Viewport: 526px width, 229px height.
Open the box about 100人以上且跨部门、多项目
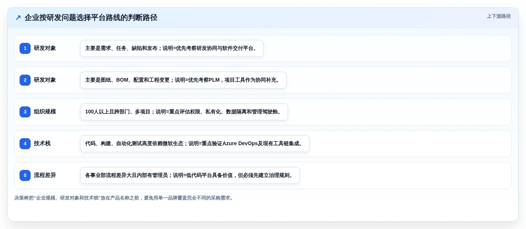click(184, 112)
